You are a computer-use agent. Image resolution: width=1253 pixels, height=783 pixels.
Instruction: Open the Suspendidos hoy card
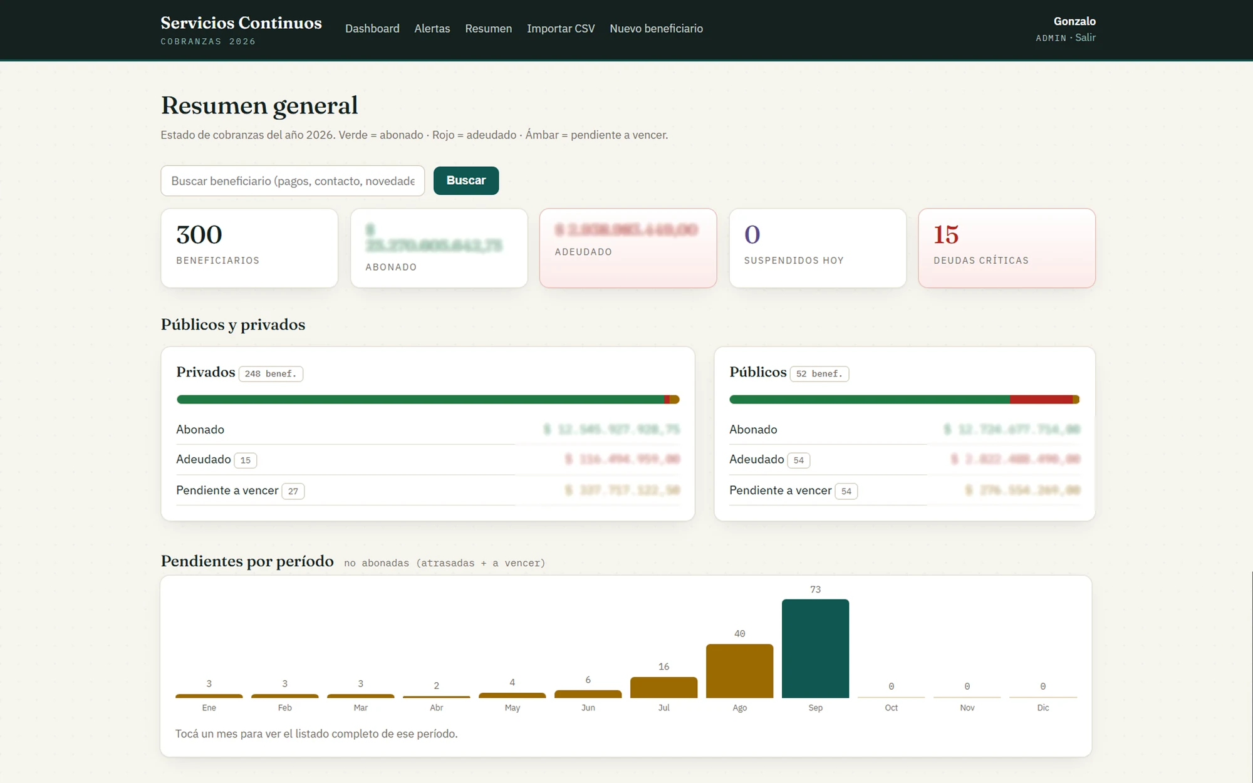818,248
